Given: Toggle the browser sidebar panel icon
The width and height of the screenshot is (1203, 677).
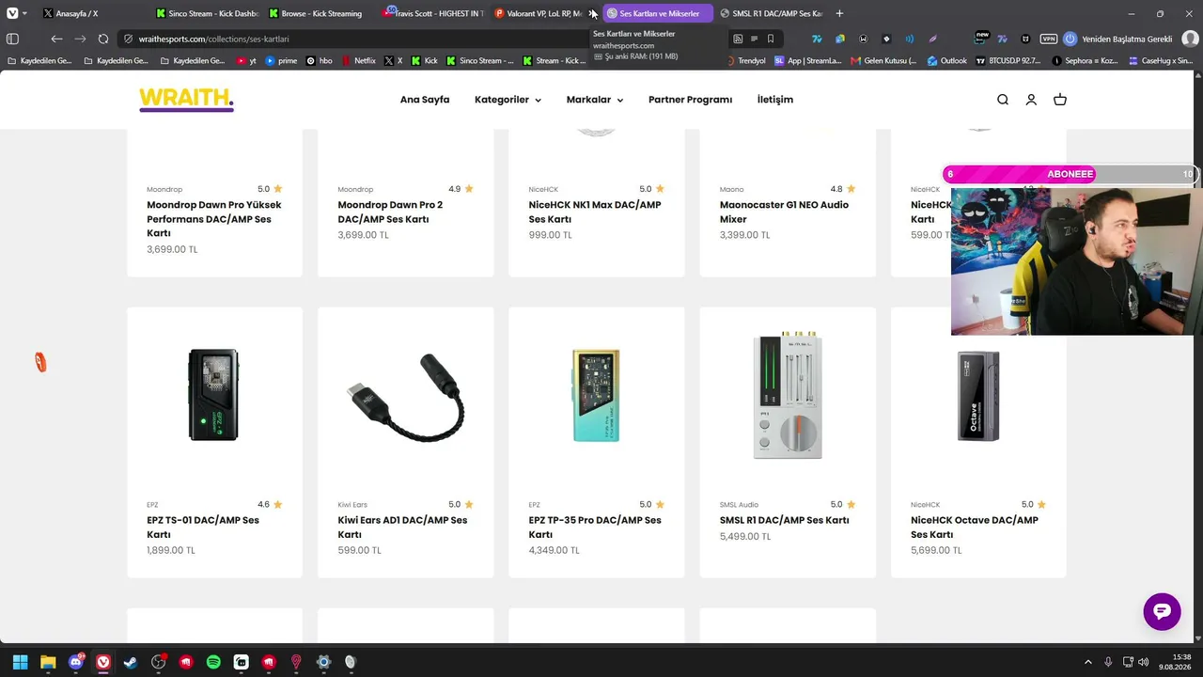Looking at the screenshot, I should pos(12,39).
